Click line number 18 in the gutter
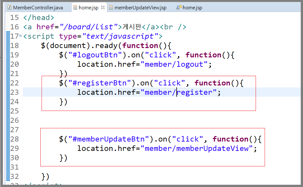 (15, 46)
